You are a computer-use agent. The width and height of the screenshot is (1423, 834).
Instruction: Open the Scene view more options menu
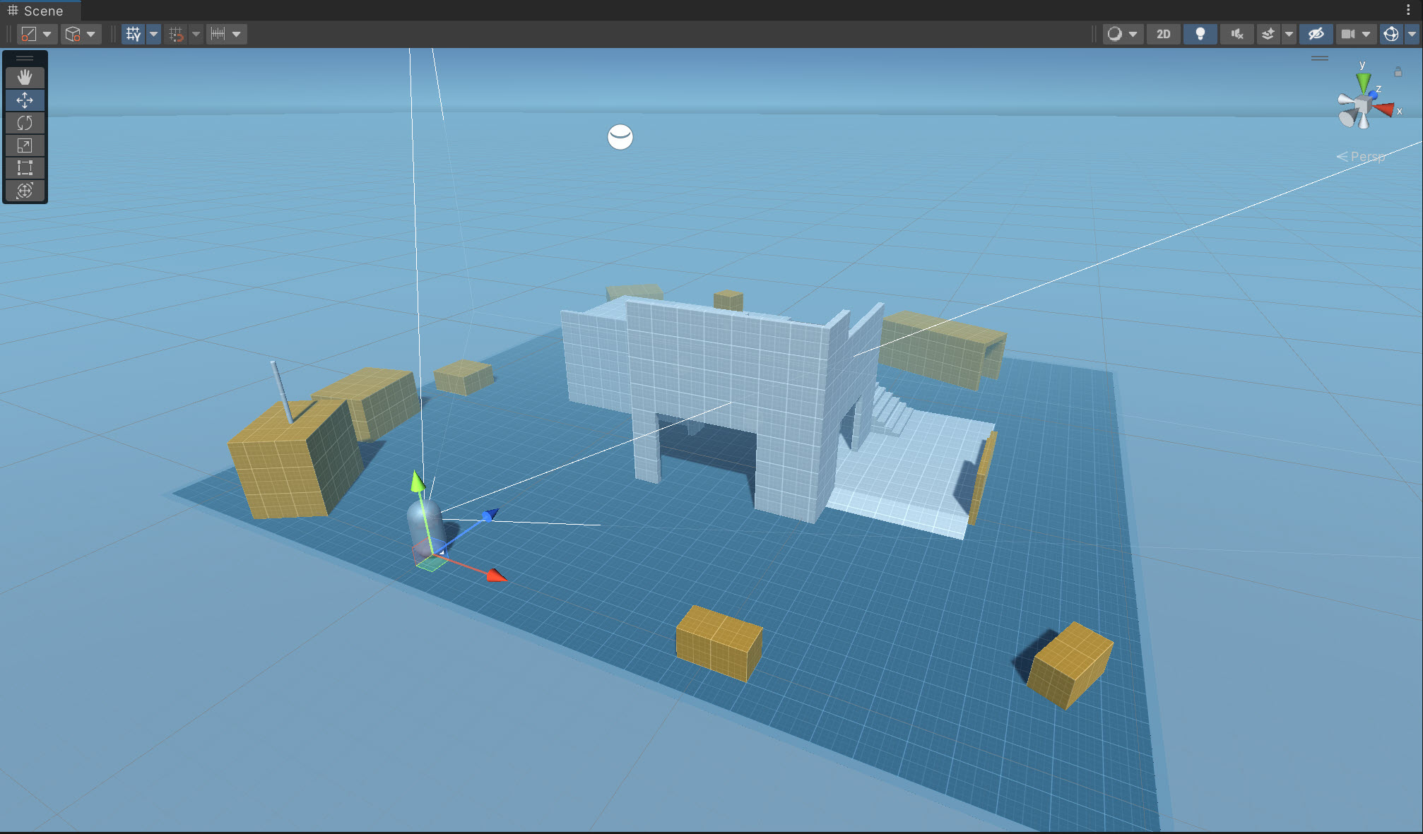pos(1408,10)
